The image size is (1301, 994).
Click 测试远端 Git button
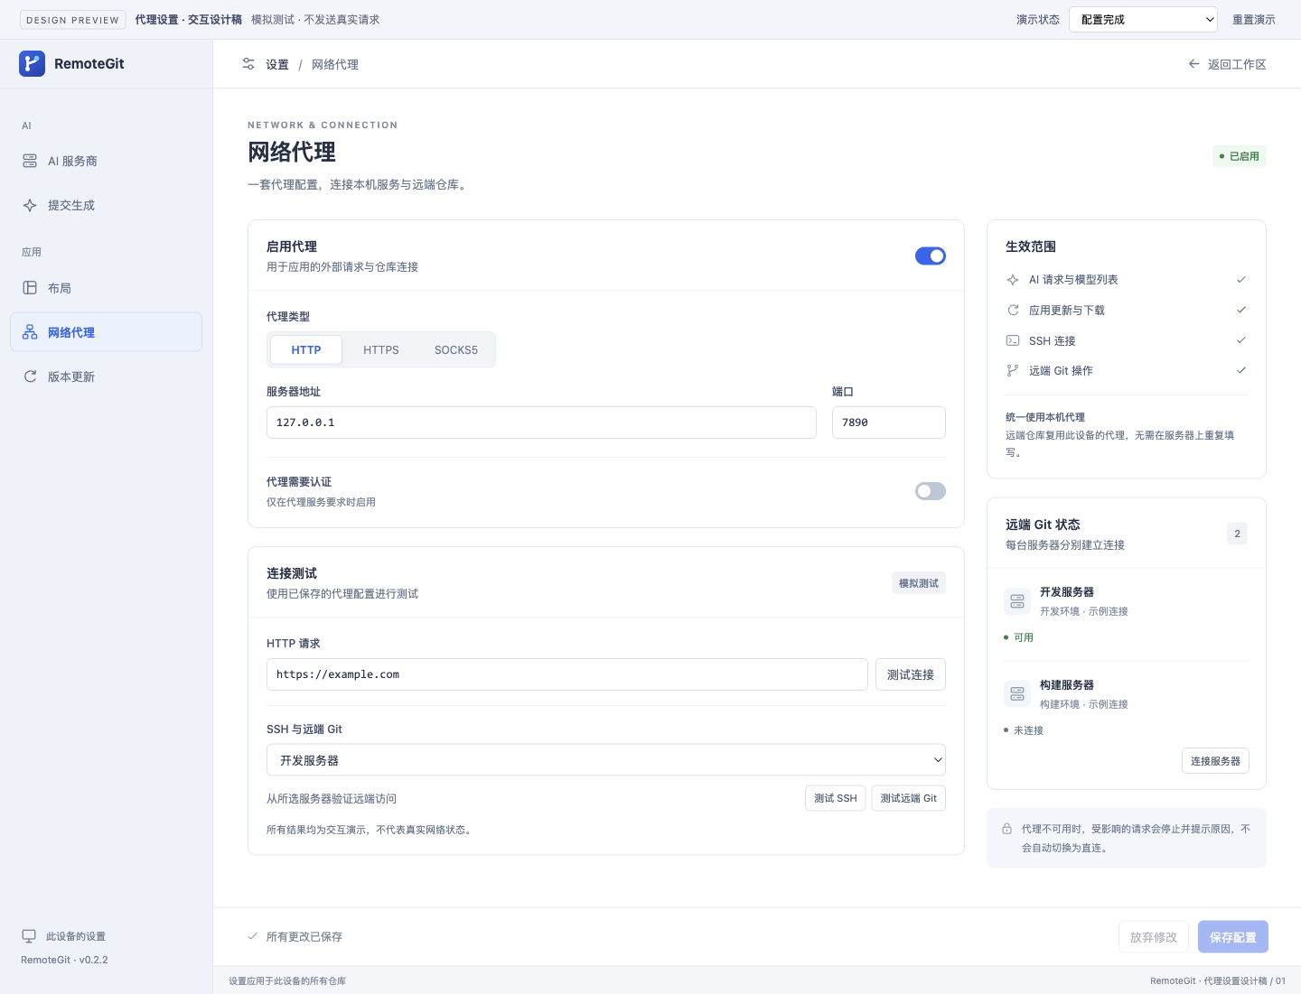pyautogui.click(x=909, y=798)
